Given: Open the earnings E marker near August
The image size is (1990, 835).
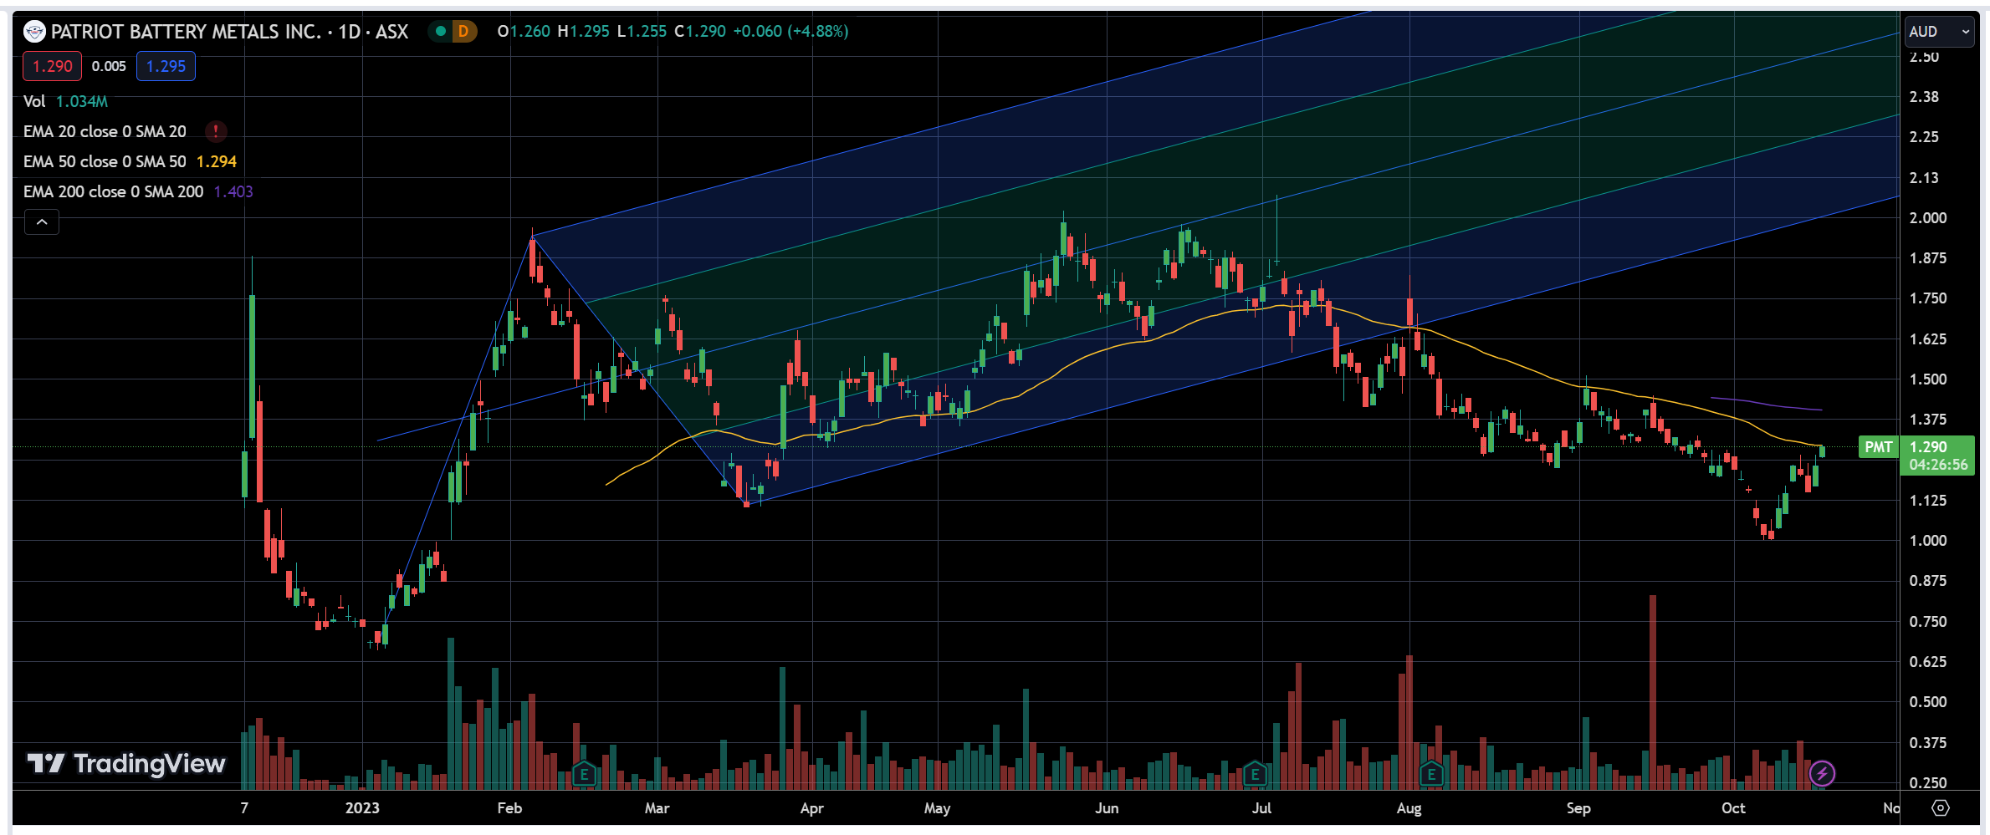Looking at the screenshot, I should tap(1431, 774).
